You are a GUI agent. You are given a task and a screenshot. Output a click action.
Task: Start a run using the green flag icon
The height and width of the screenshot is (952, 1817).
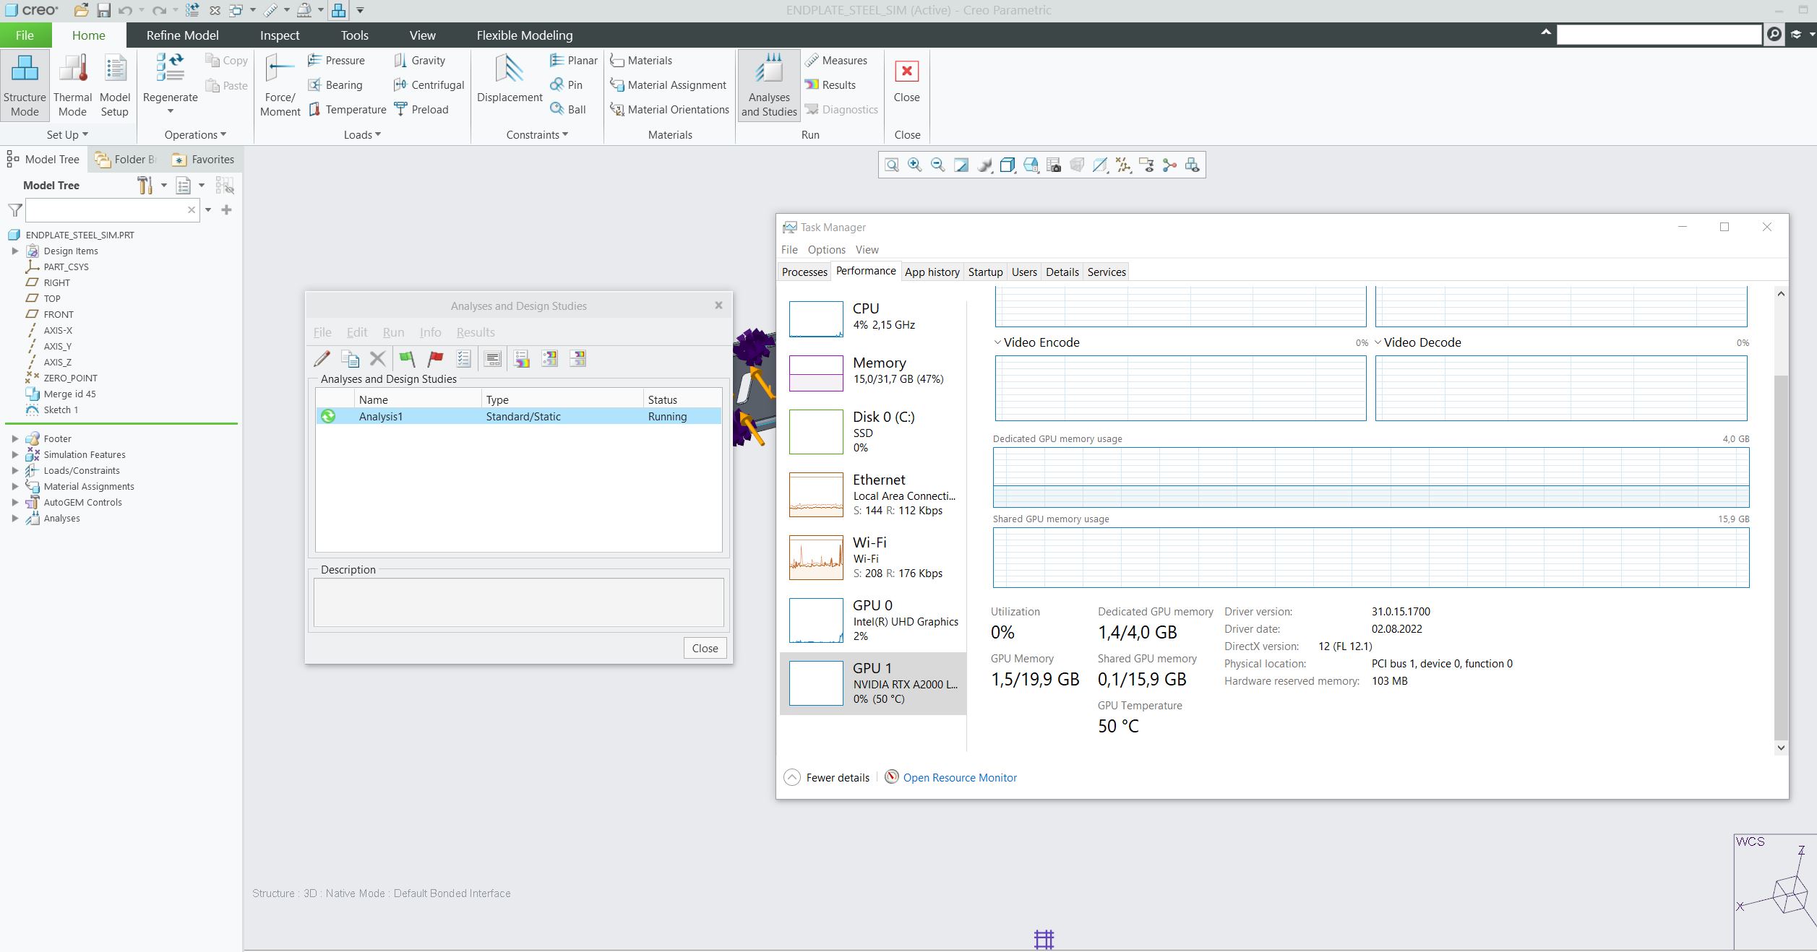pyautogui.click(x=406, y=358)
